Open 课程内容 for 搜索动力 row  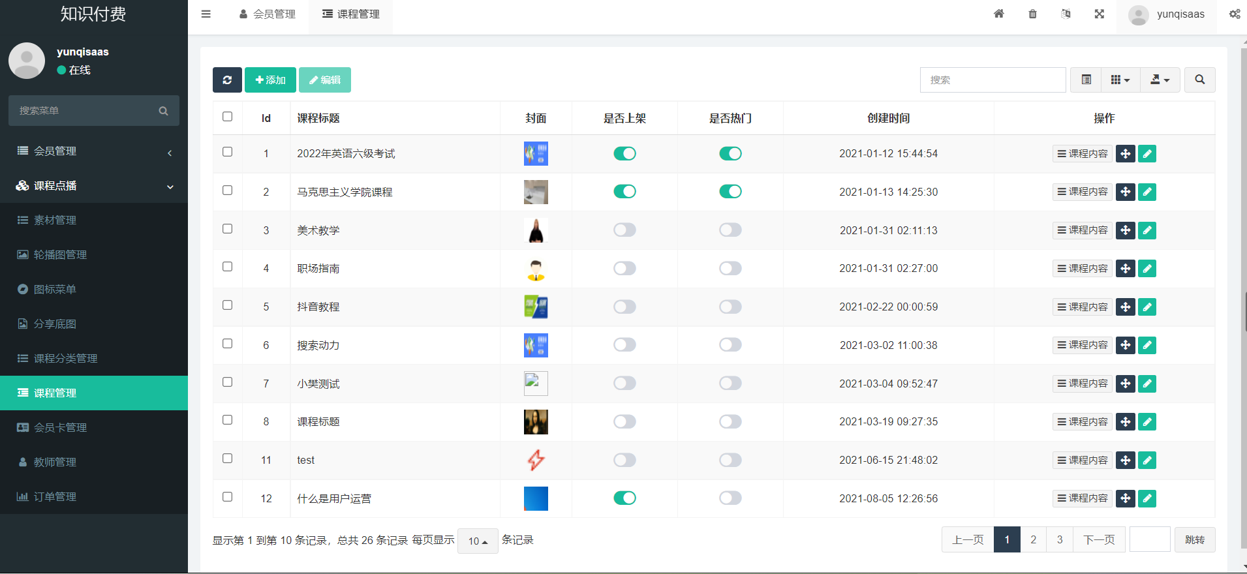1083,345
